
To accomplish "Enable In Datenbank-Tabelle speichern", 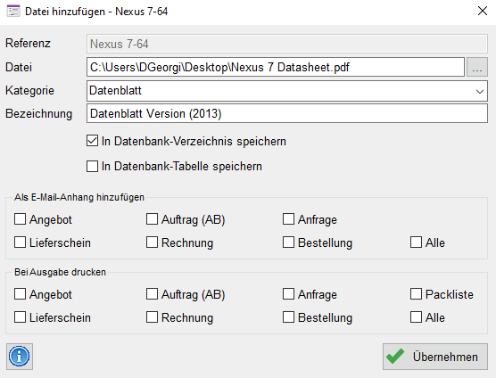I will click(92, 166).
